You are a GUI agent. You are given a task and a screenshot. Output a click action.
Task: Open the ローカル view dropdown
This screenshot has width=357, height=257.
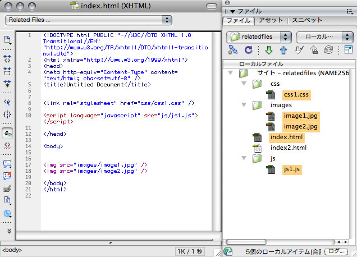(324, 37)
